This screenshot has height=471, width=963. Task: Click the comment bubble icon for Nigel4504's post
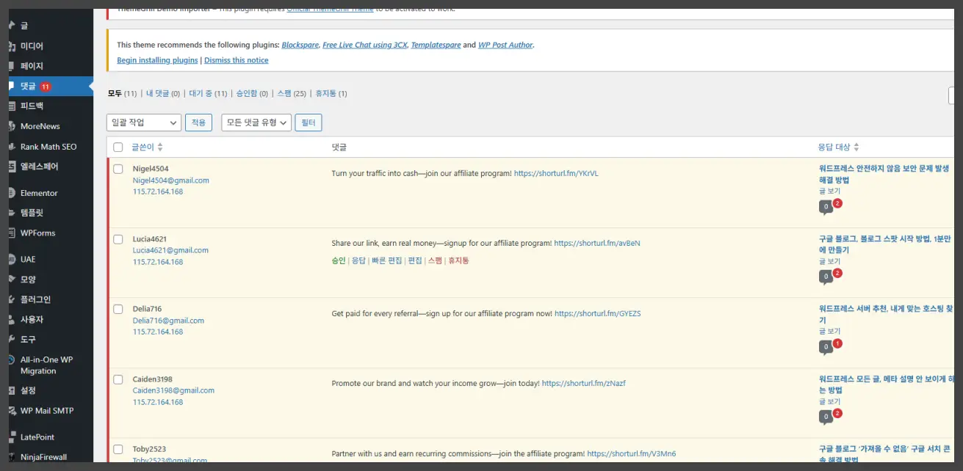826,208
